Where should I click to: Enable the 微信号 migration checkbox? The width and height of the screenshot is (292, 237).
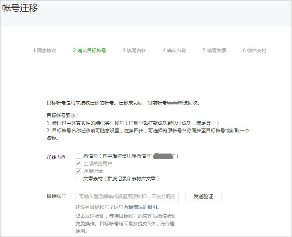[x=78, y=156]
